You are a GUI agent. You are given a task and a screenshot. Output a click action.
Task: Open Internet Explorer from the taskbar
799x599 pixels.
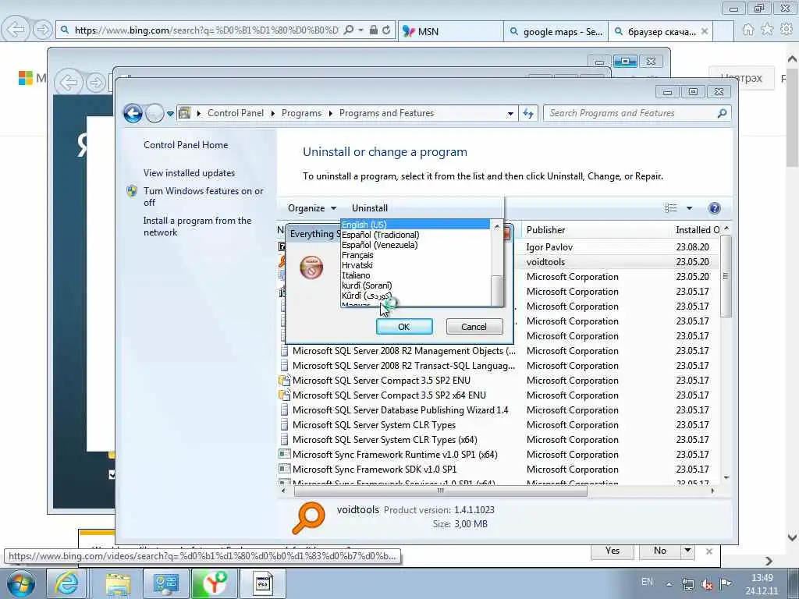[67, 583]
